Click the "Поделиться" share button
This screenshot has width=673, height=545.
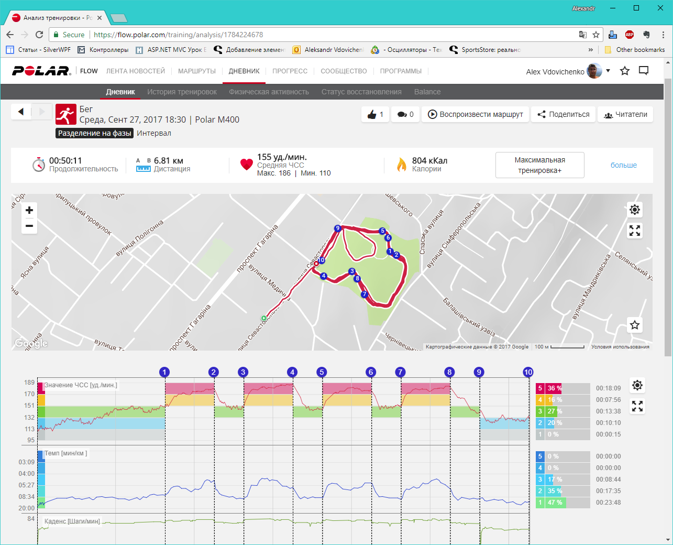click(x=564, y=114)
